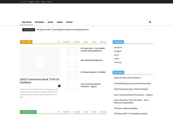Open comment count bubble on ASUS article

59,86
